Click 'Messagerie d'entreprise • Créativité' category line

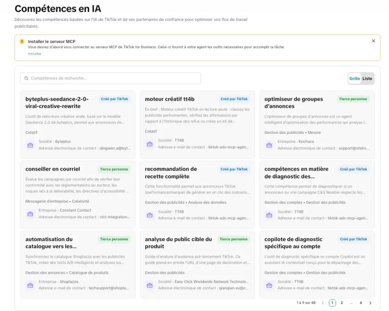[57, 201]
